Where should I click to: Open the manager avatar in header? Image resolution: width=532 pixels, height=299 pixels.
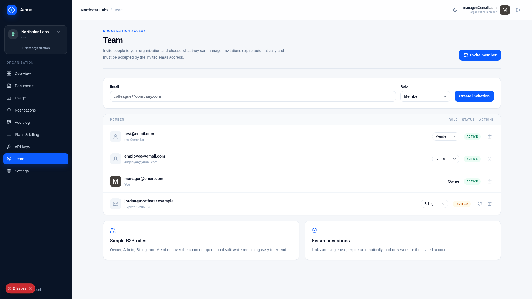click(505, 10)
